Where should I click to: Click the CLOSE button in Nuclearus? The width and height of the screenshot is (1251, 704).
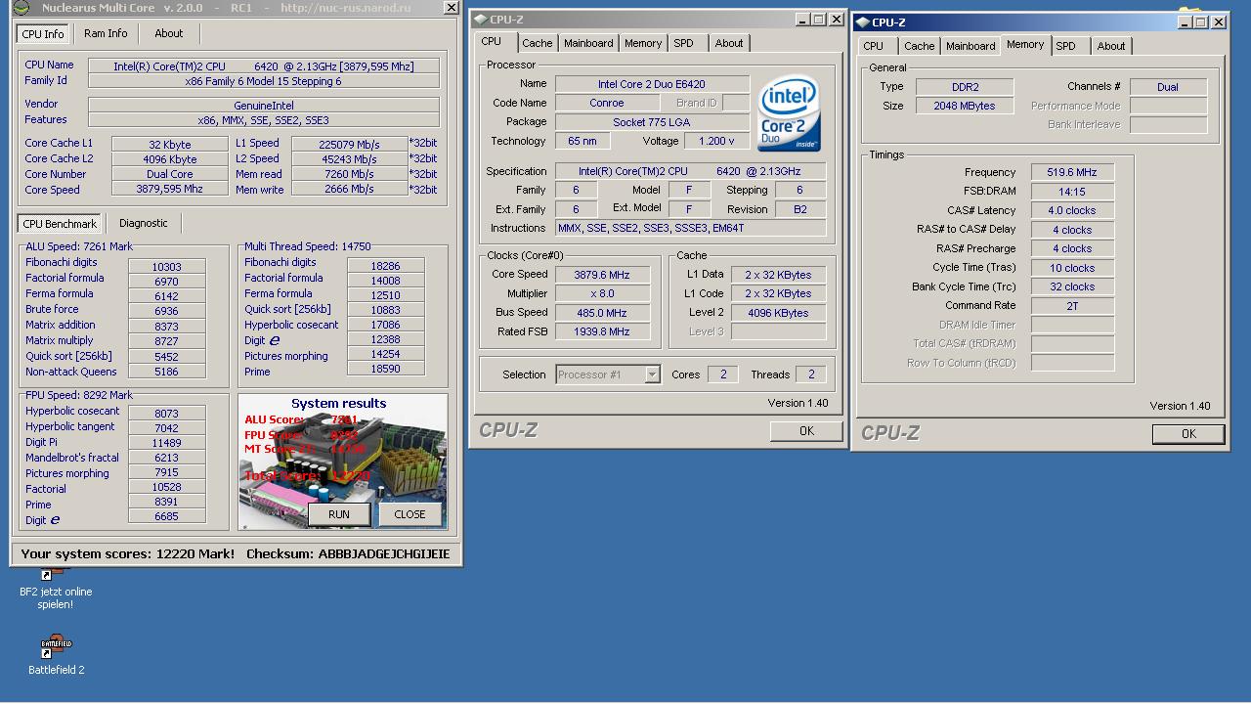point(410,514)
